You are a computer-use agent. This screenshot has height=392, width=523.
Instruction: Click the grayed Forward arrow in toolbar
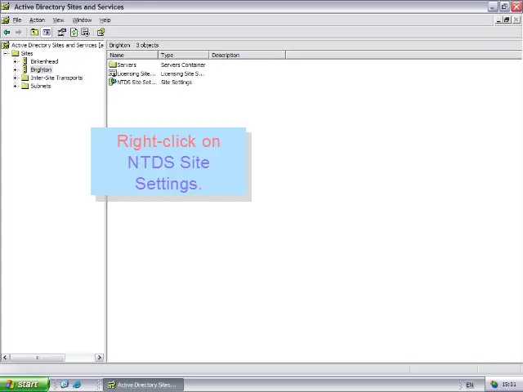point(18,33)
